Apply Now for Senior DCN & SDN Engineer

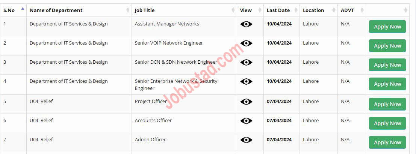point(387,65)
